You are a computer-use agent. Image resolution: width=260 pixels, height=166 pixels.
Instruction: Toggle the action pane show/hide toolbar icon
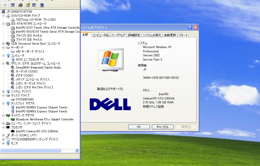pos(34,5)
